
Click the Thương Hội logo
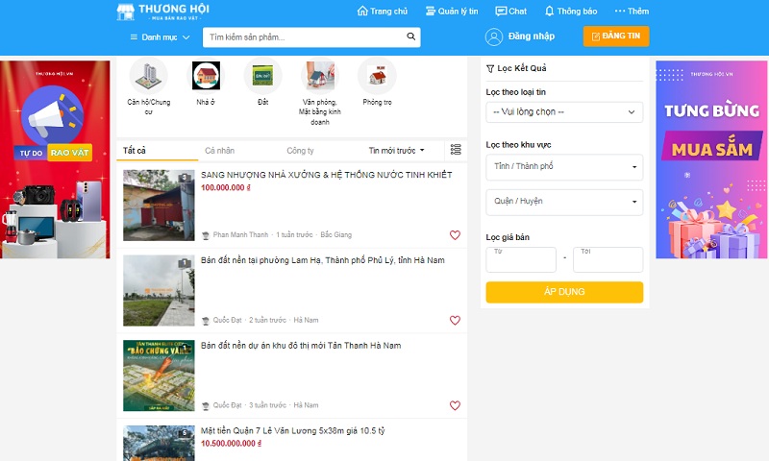click(162, 12)
